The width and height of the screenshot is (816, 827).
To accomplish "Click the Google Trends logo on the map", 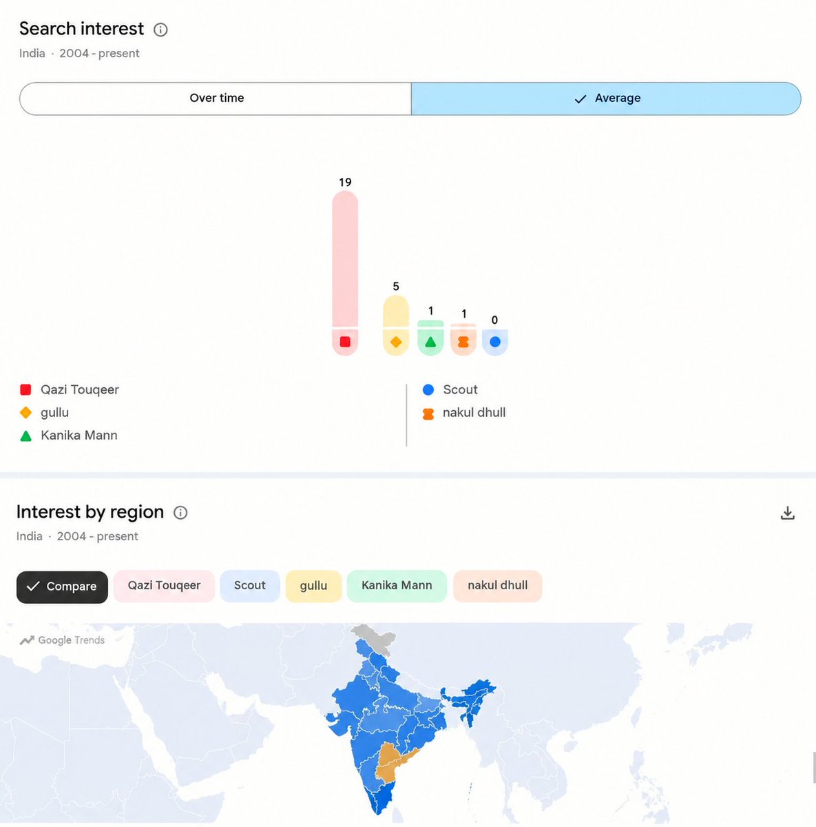I will click(x=62, y=640).
